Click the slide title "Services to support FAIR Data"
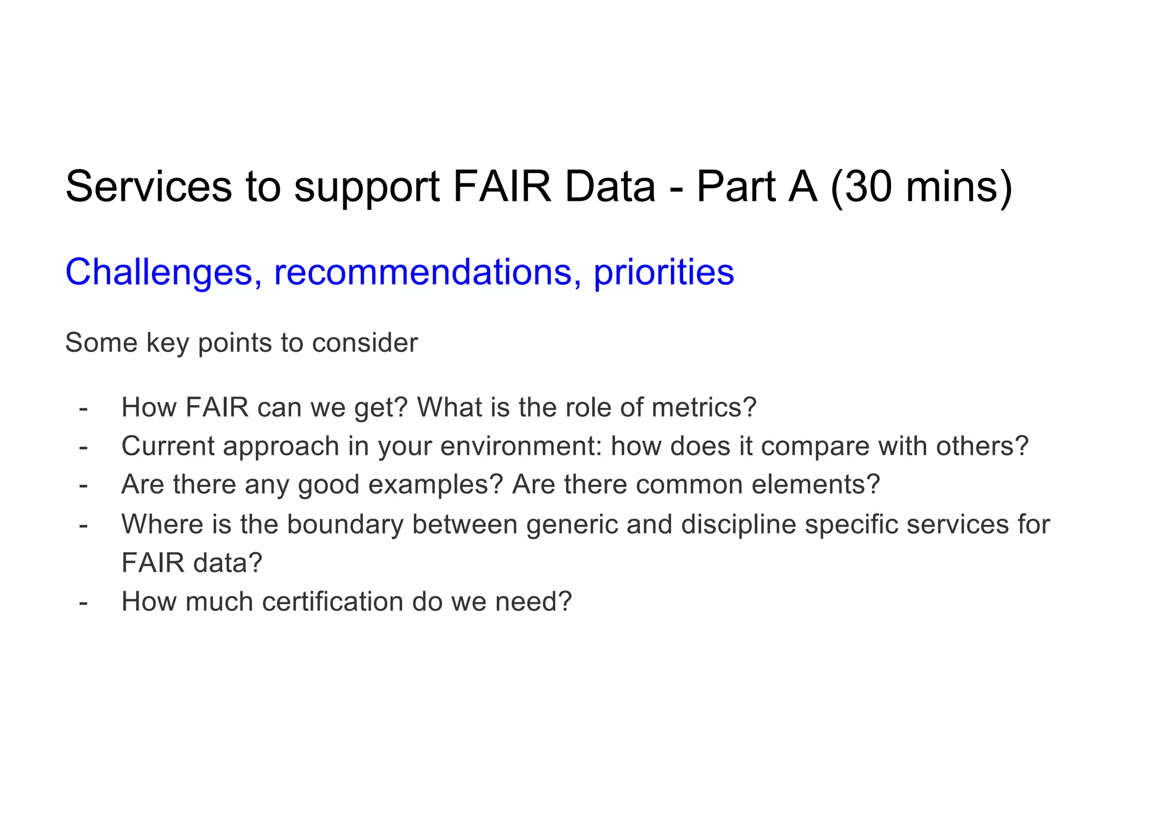 point(360,187)
